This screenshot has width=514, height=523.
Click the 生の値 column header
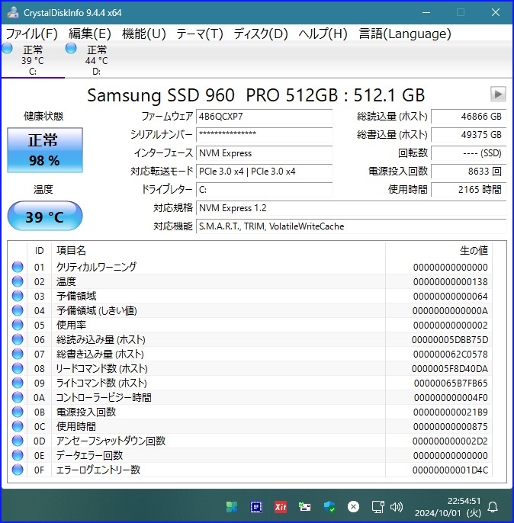(x=439, y=251)
